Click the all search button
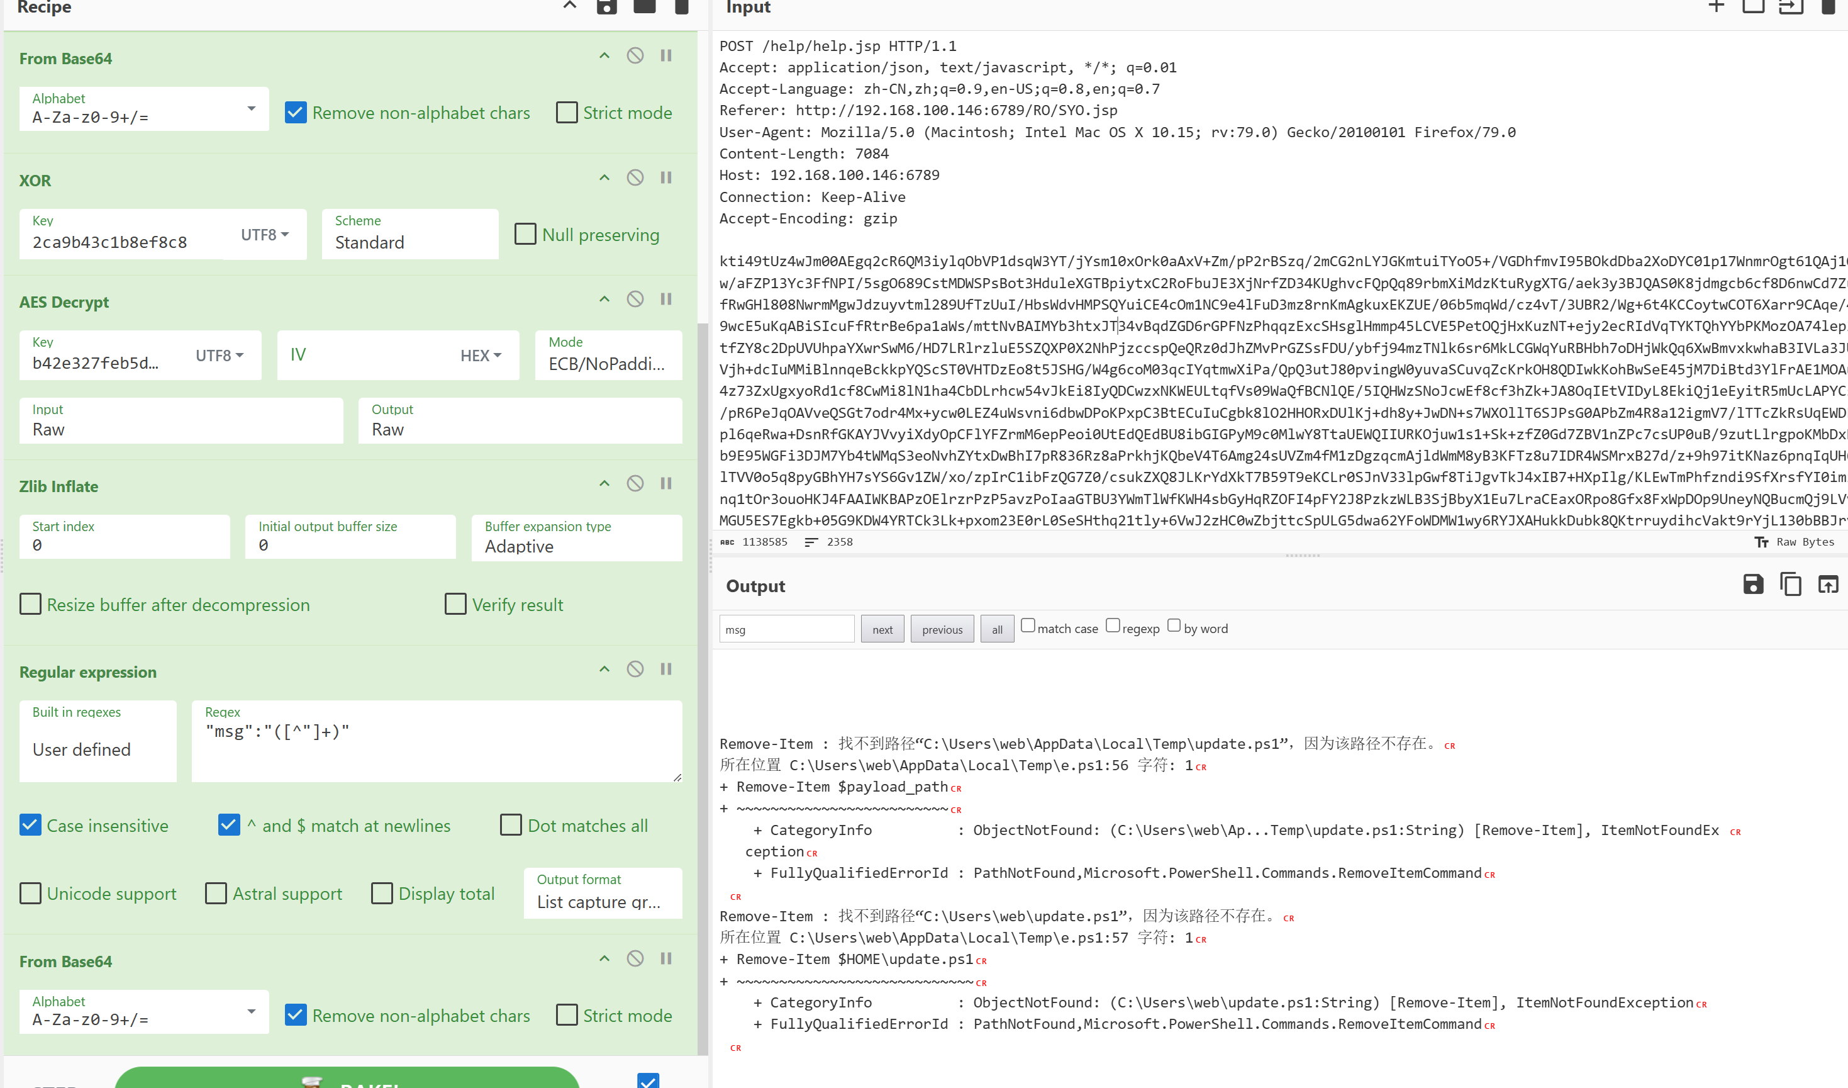 996,629
